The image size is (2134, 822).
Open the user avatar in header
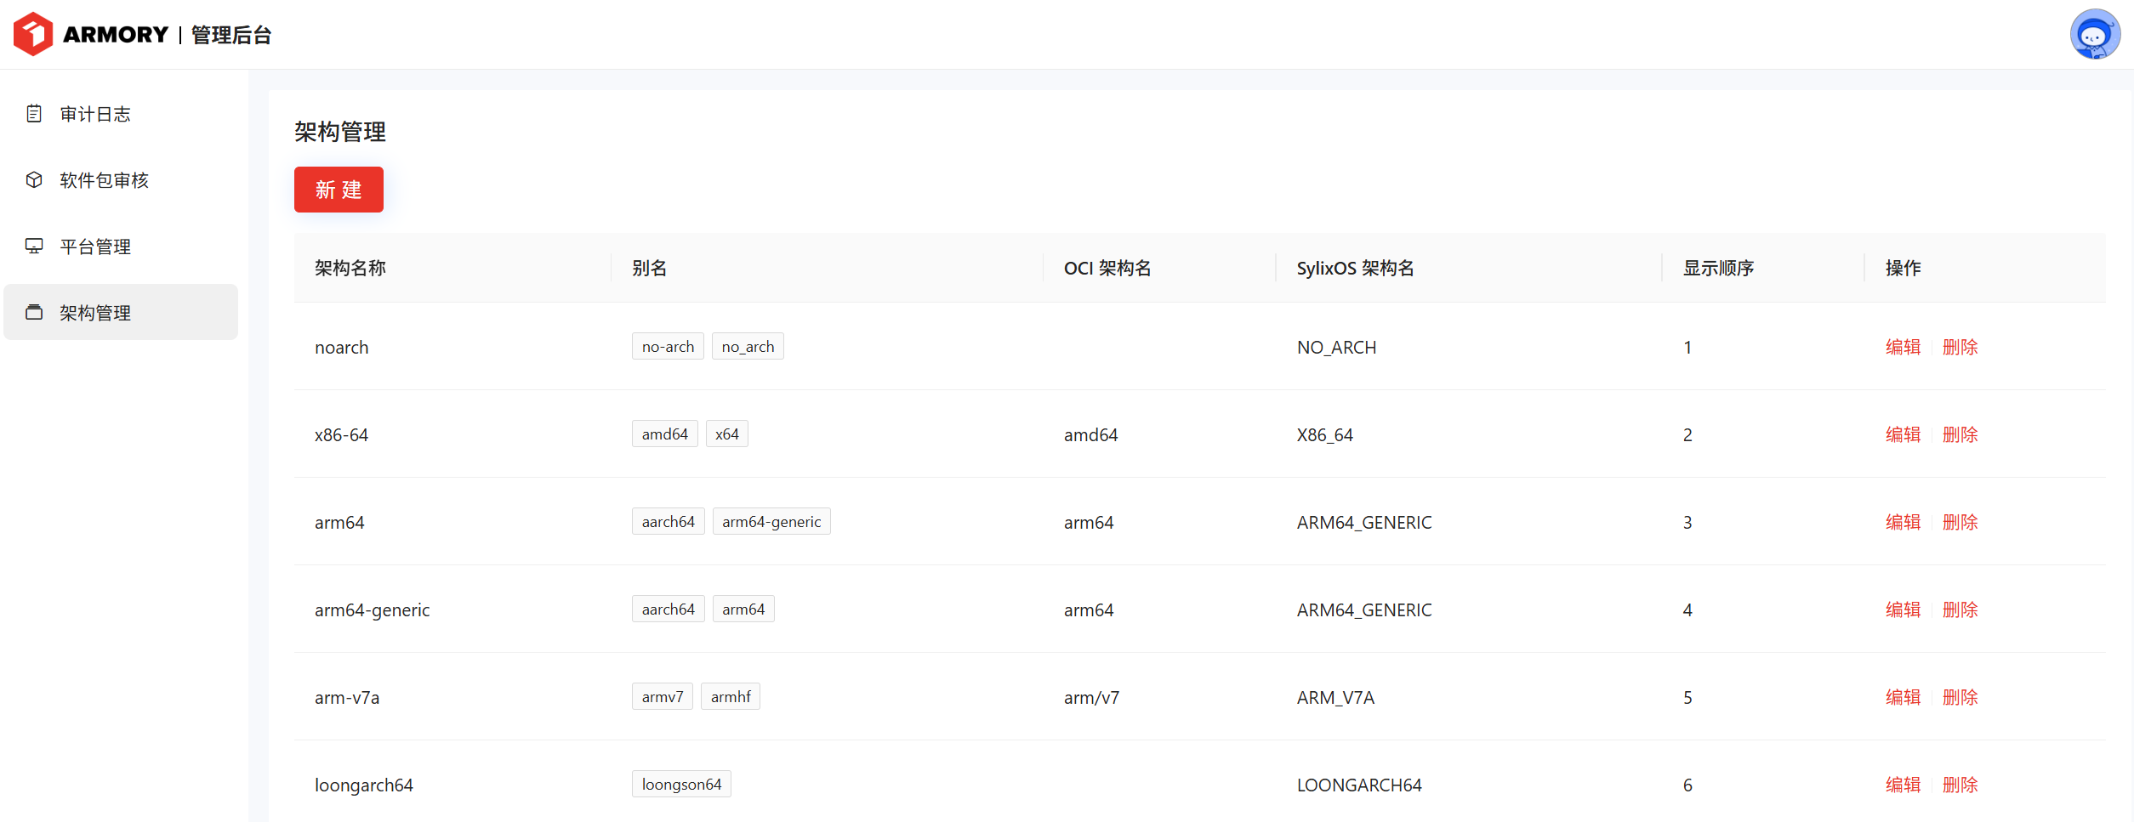point(2094,34)
